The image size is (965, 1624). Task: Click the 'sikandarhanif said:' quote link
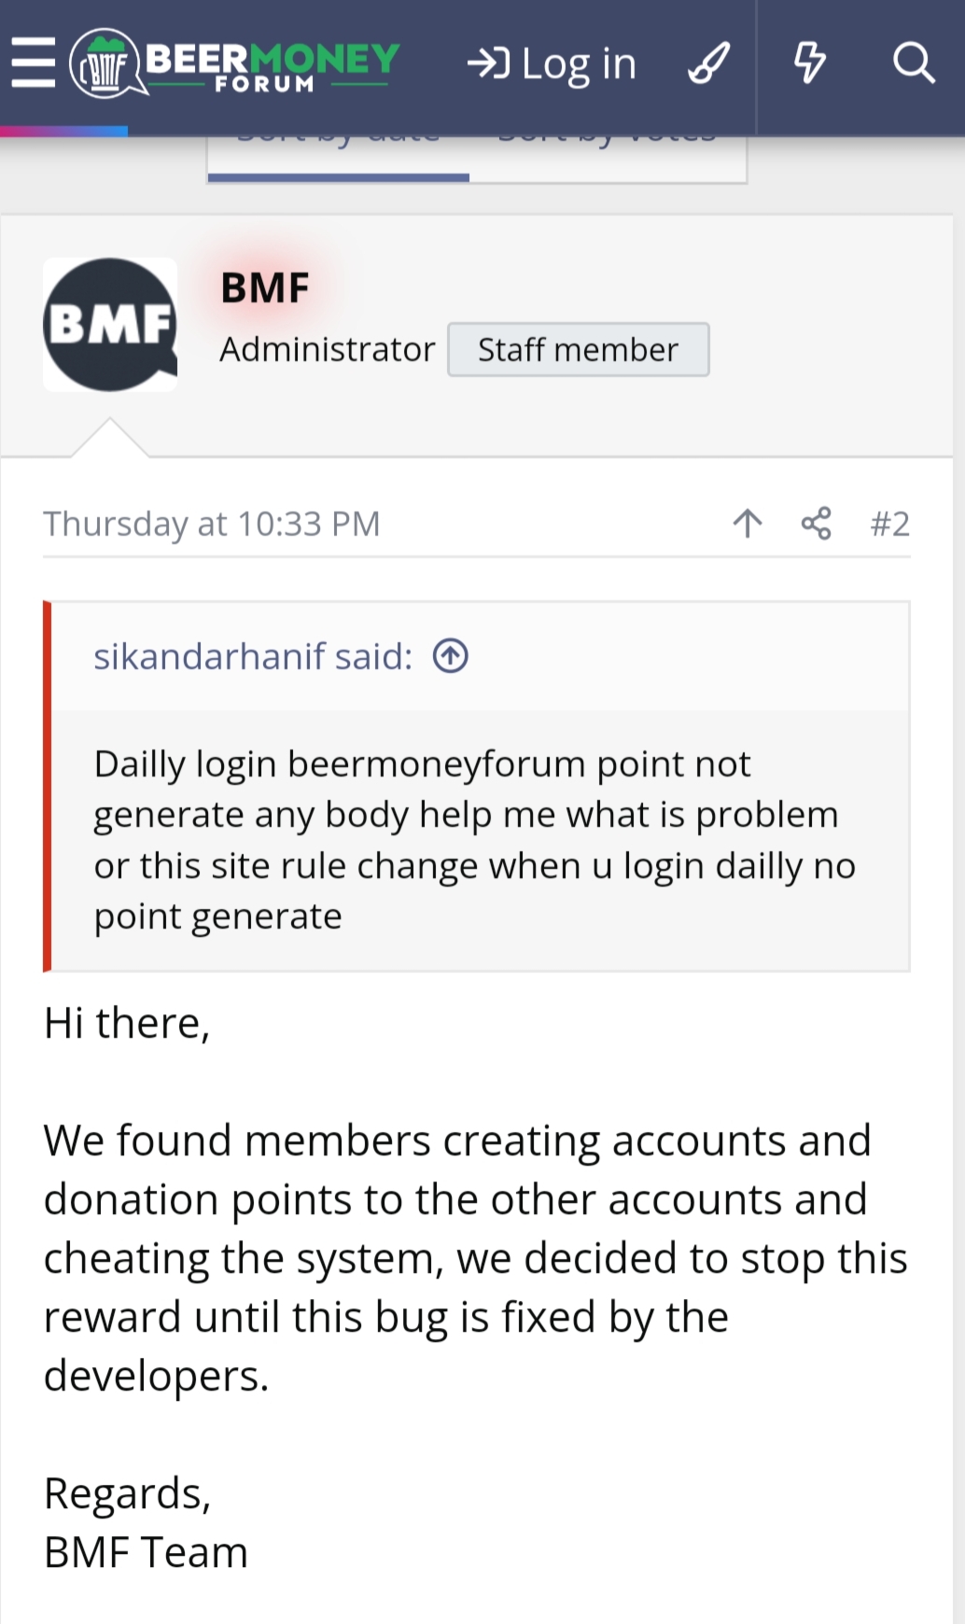point(253,656)
